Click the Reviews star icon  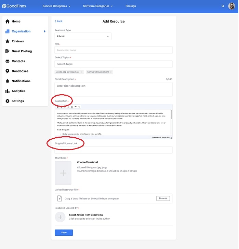8,41
